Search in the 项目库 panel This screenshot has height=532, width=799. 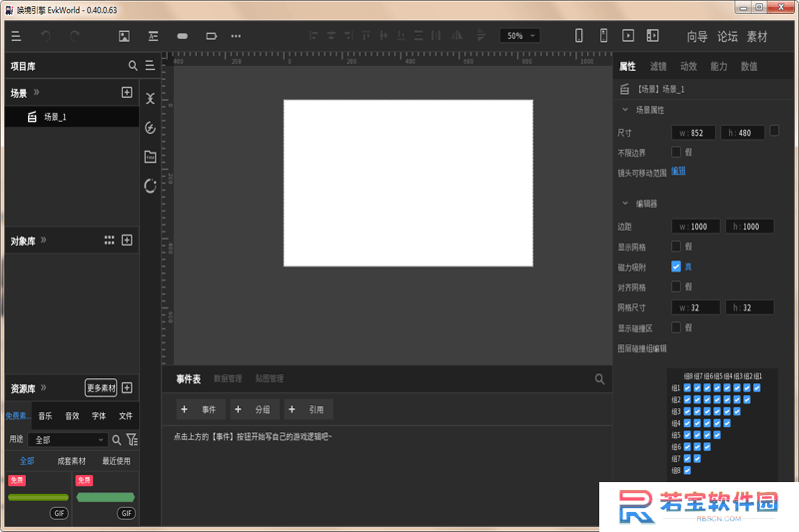point(133,66)
